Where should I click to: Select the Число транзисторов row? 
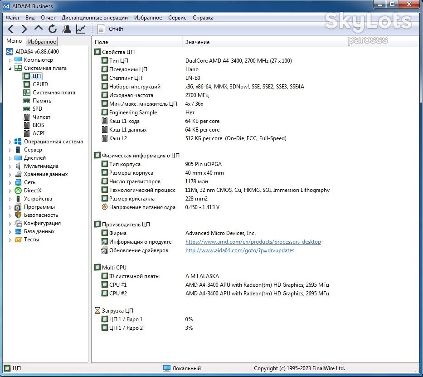point(255,181)
